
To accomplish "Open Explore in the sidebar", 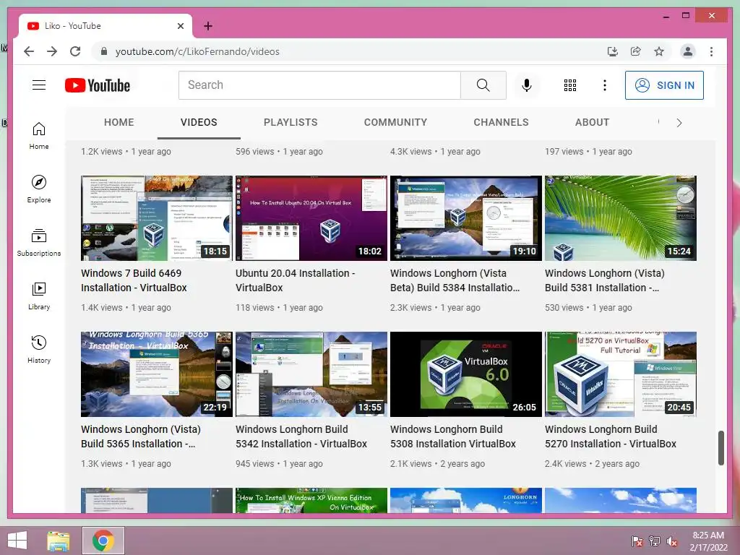I will coord(39,189).
